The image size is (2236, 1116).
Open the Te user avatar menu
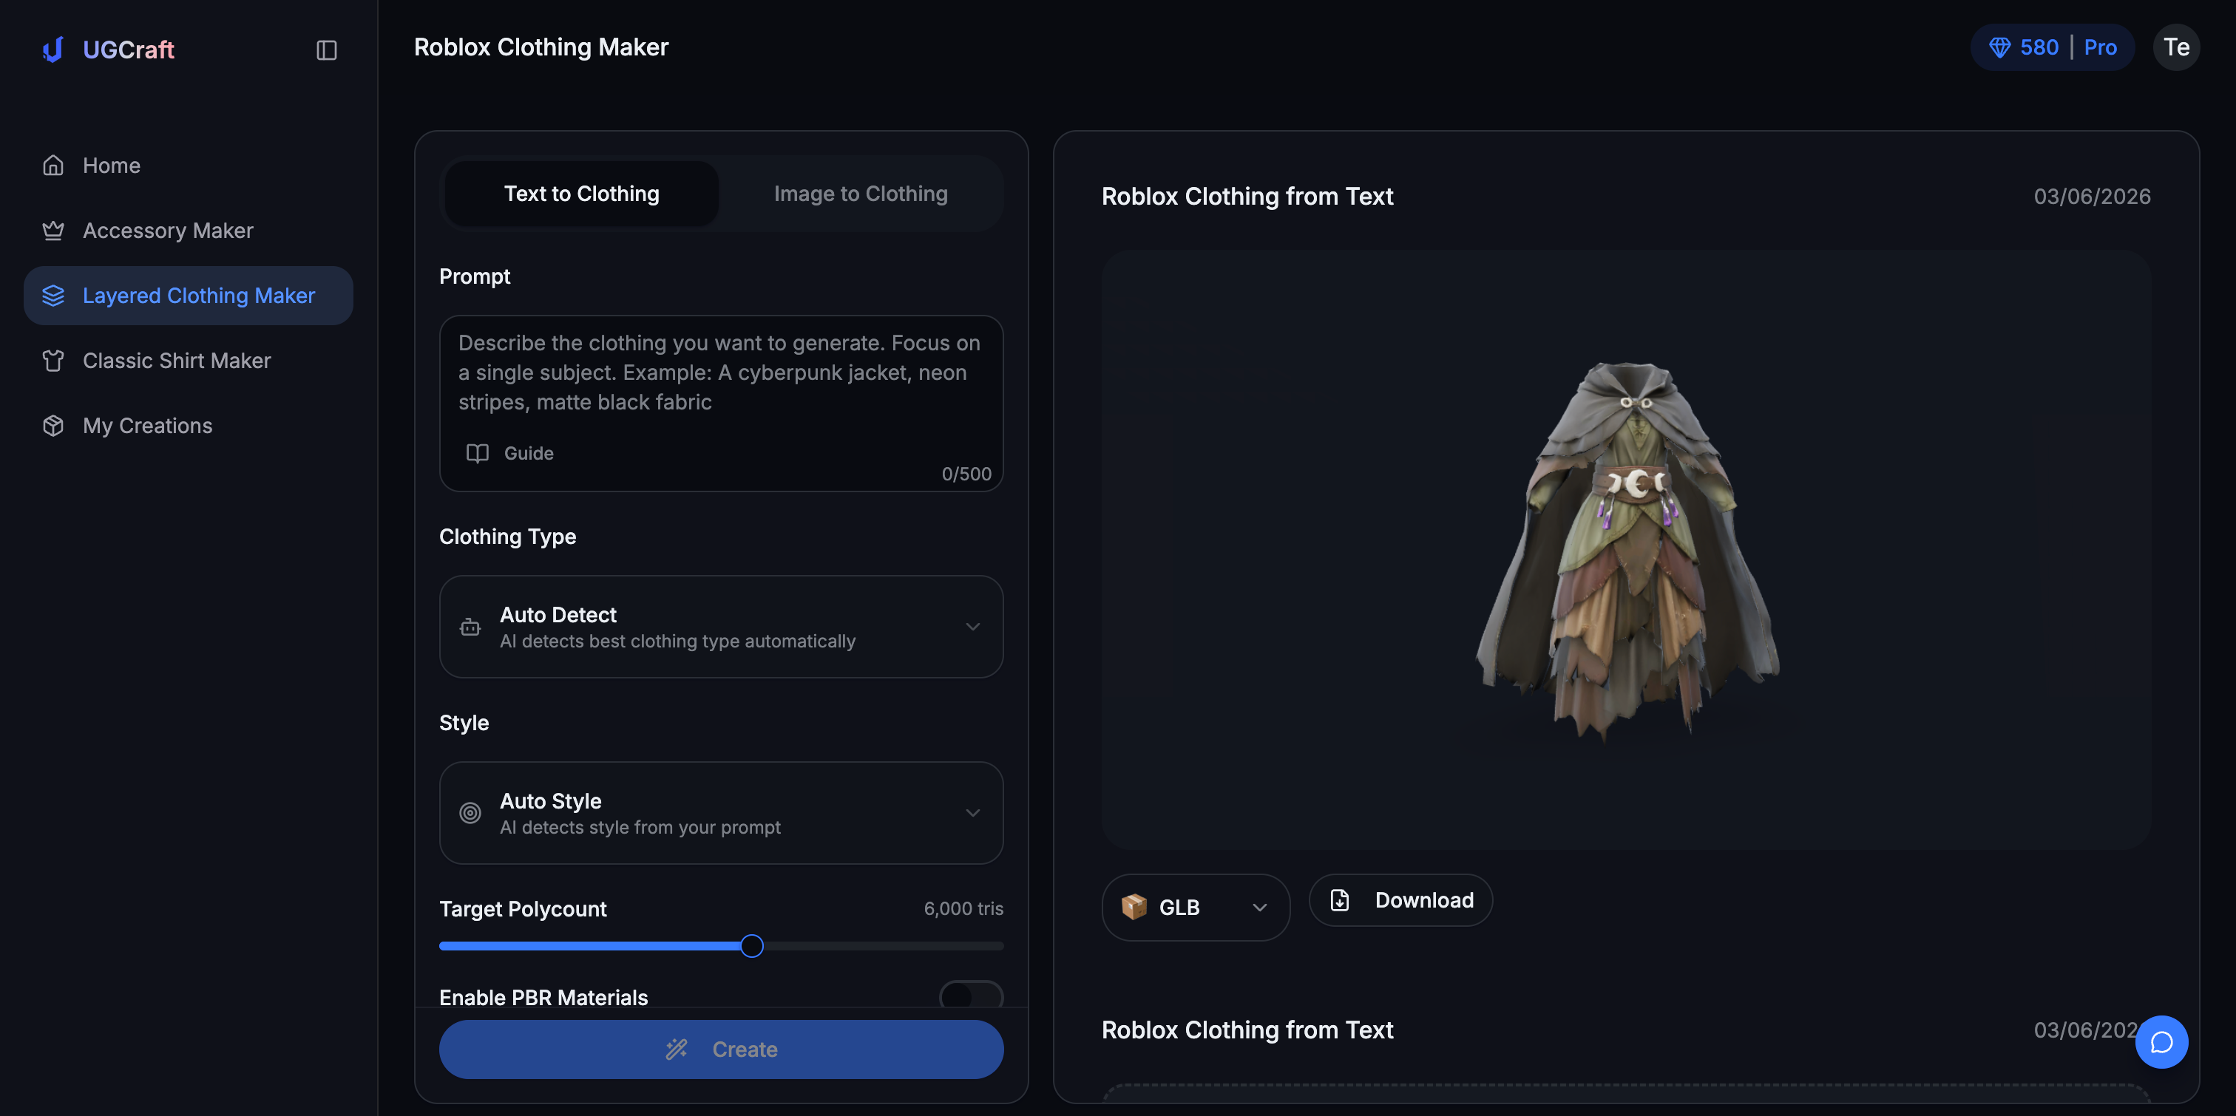(x=2176, y=47)
